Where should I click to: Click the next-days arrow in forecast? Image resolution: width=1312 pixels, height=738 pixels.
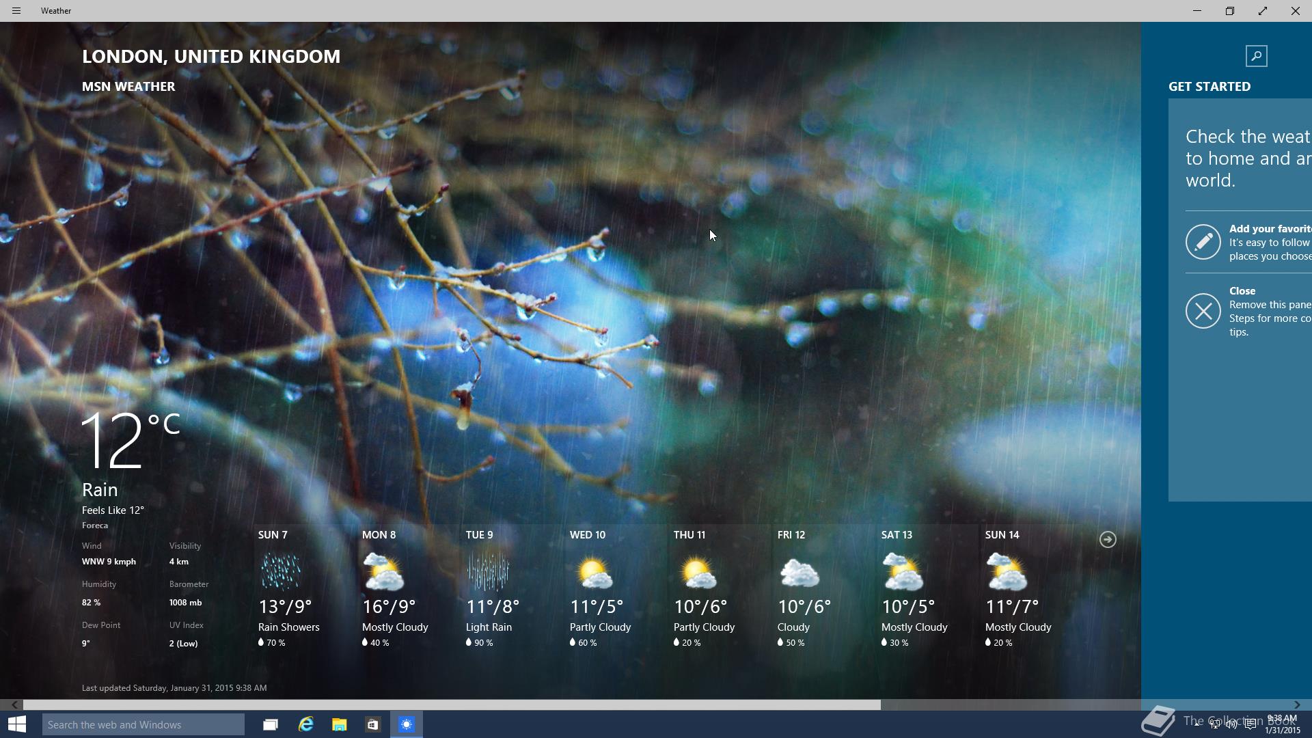pos(1108,539)
